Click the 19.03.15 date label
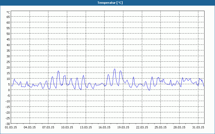This screenshot has height=134, width=215. coord(123,127)
